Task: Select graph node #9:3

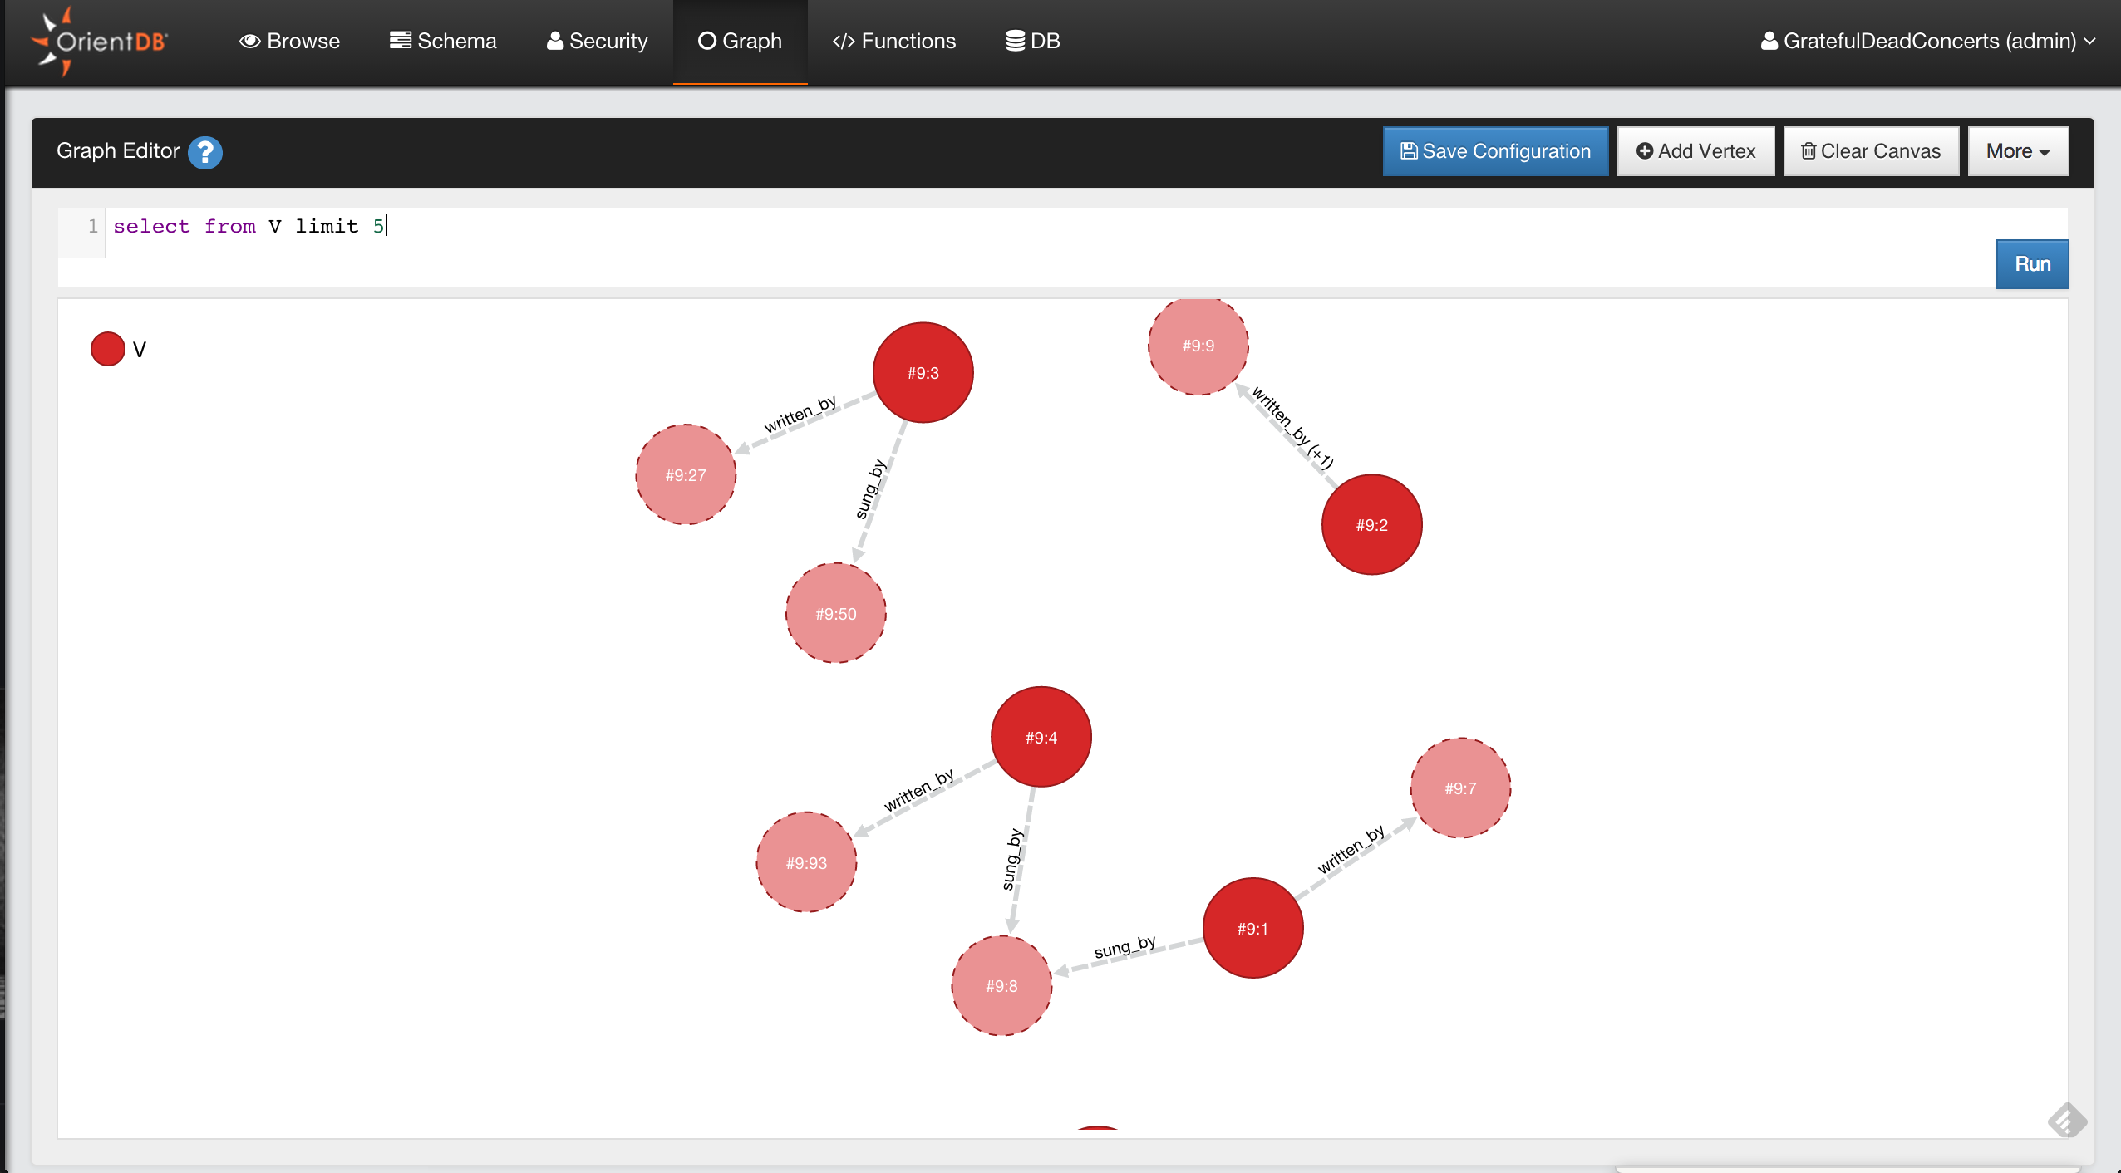Action: (923, 373)
